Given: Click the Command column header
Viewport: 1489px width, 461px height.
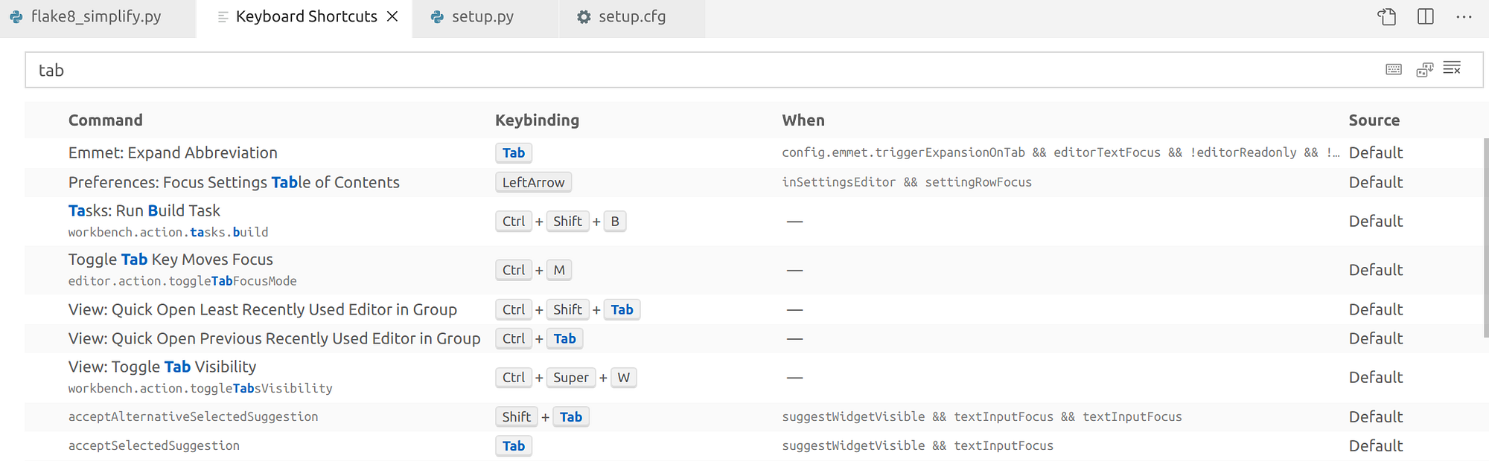Looking at the screenshot, I should click(x=106, y=120).
